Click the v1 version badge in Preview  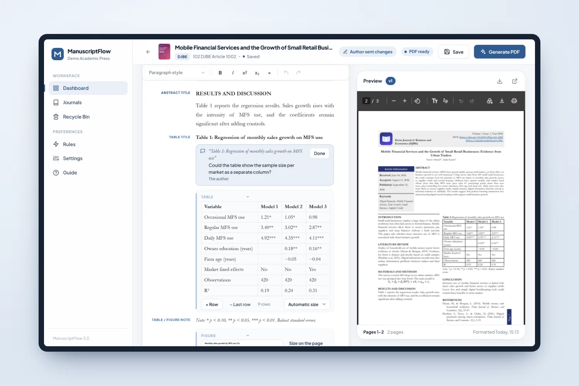[390, 81]
